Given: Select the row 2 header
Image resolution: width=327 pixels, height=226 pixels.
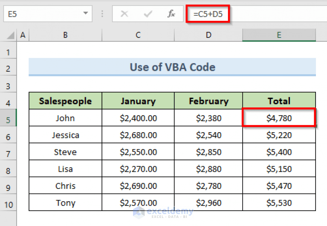Looking at the screenshot, I should click(8, 67).
